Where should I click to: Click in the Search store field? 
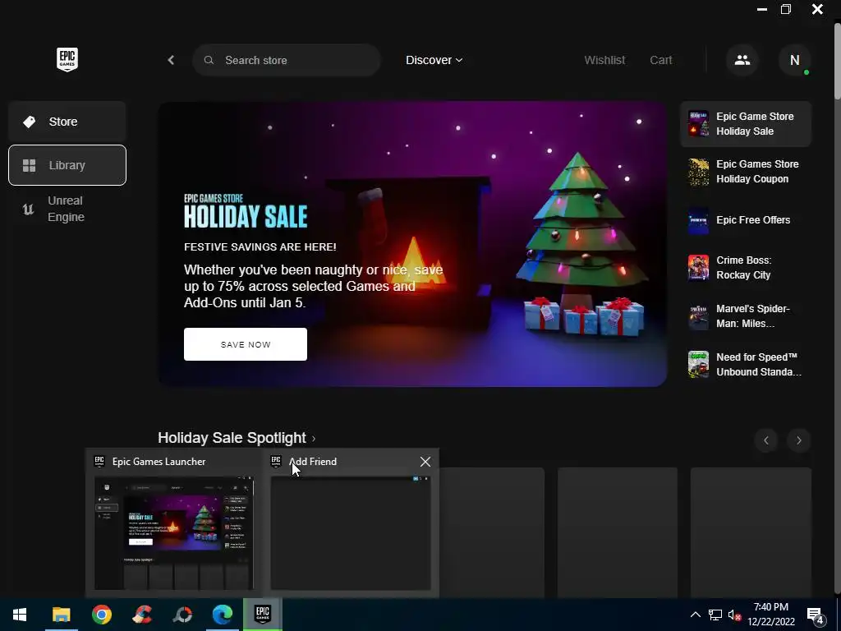click(x=287, y=60)
